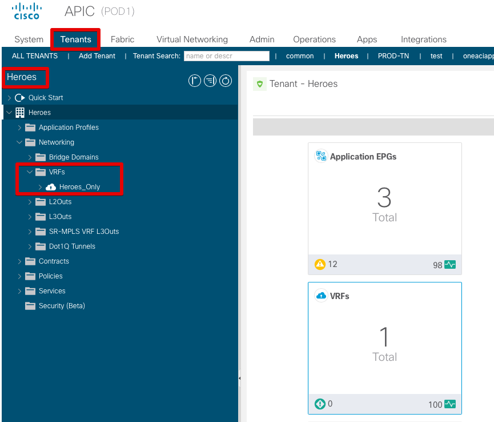Expand the L2Outs chevron

(x=30, y=202)
